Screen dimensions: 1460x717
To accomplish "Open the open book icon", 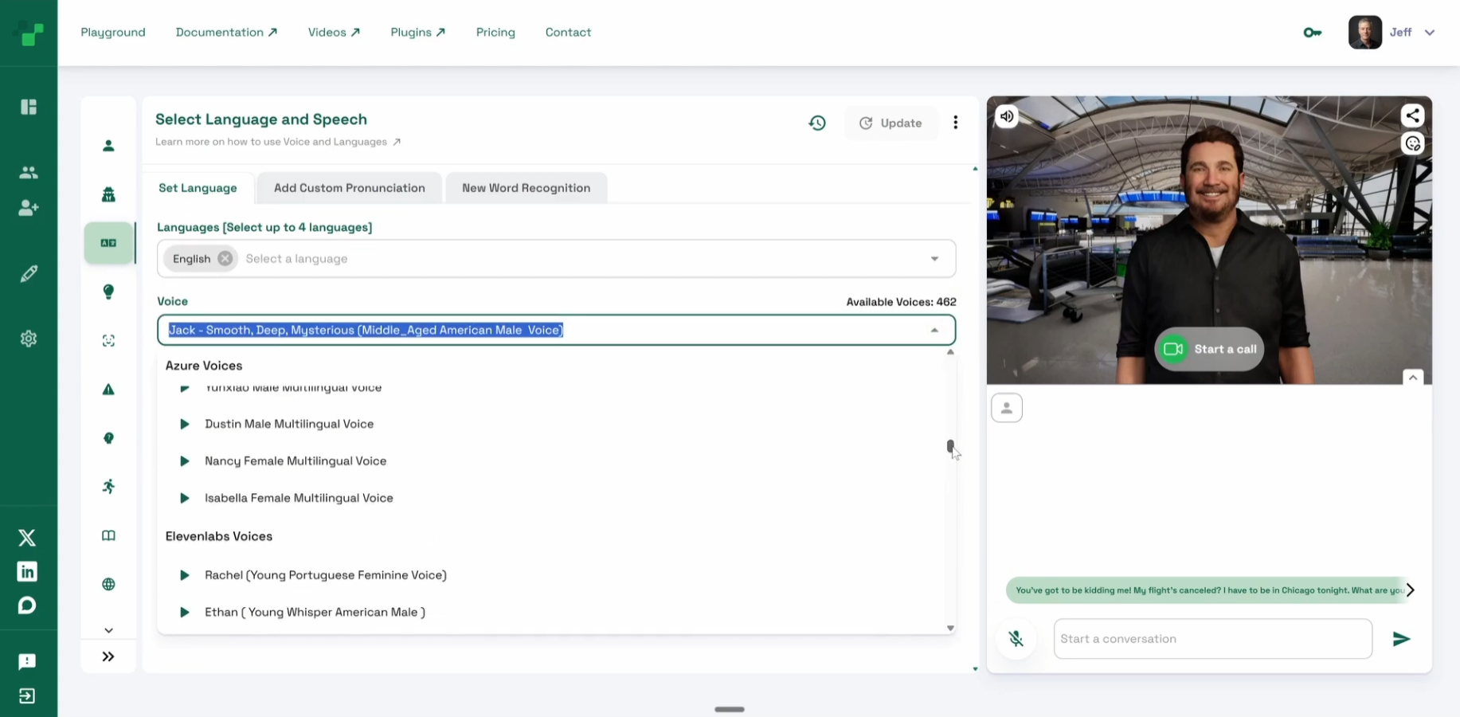I will tap(108, 535).
